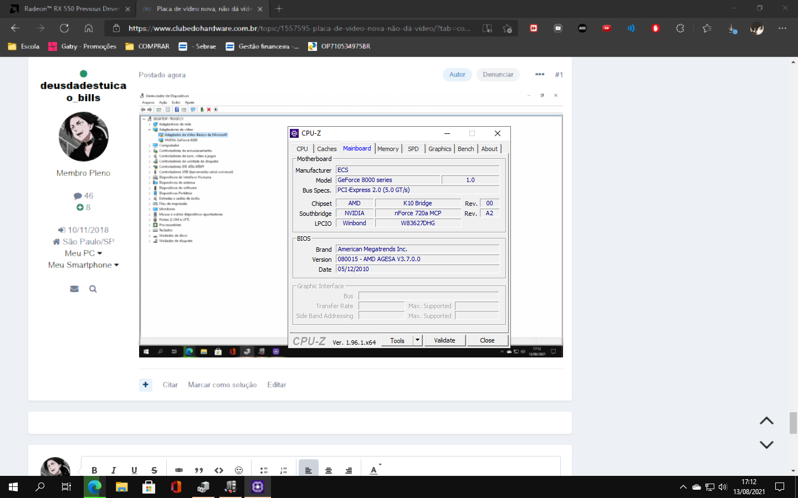
Task: Select the Memory tab in CPU-Z
Action: click(388, 149)
